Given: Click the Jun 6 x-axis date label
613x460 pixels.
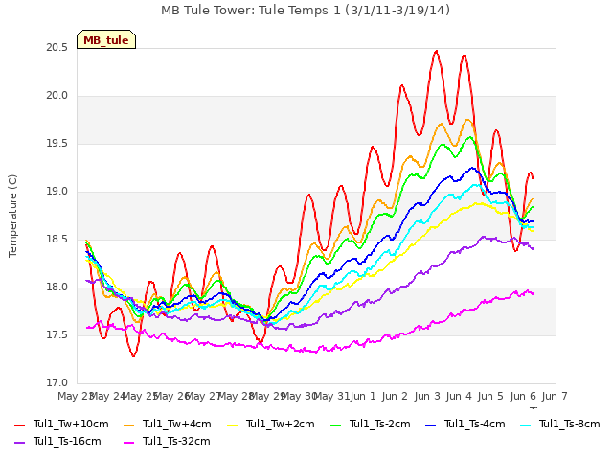Looking at the screenshot, I should (523, 396).
